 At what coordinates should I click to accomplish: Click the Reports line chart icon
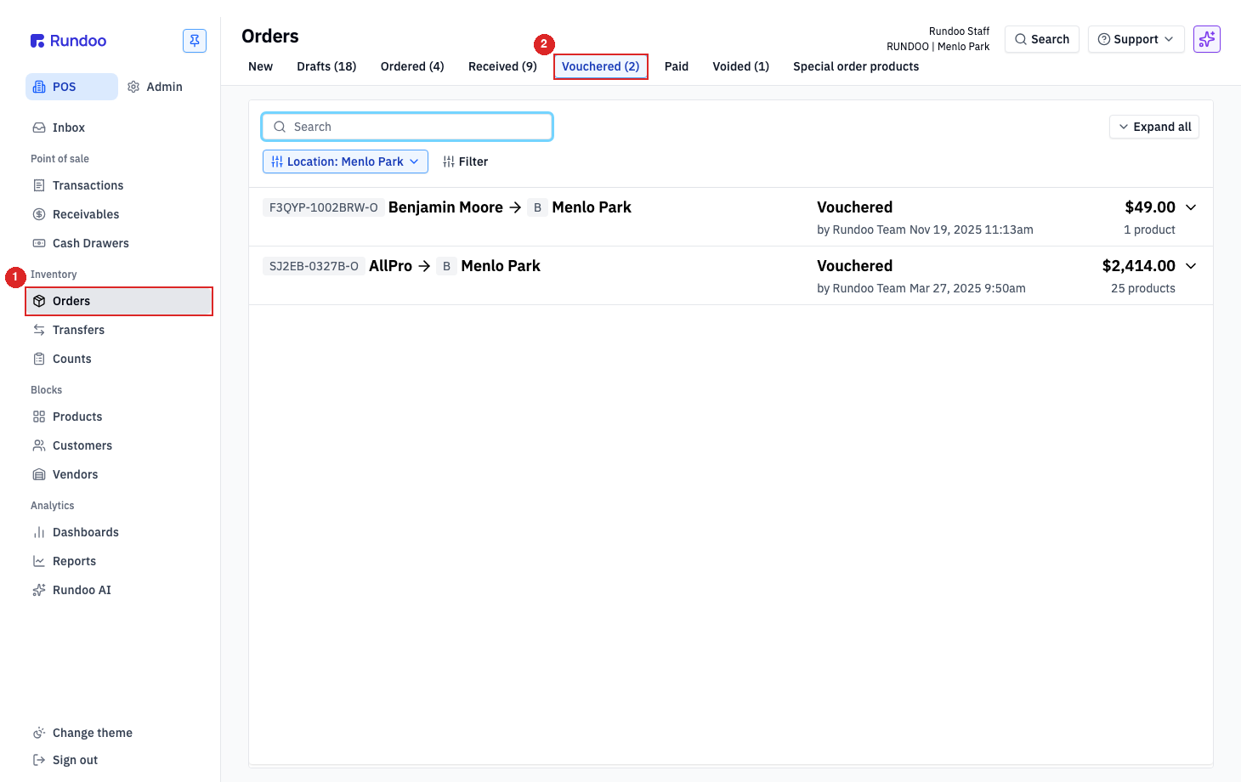point(39,561)
